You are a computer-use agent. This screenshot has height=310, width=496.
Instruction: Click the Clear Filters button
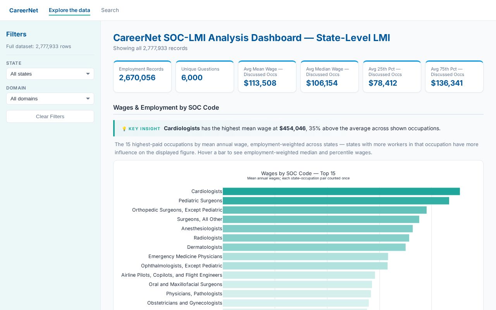pos(50,117)
